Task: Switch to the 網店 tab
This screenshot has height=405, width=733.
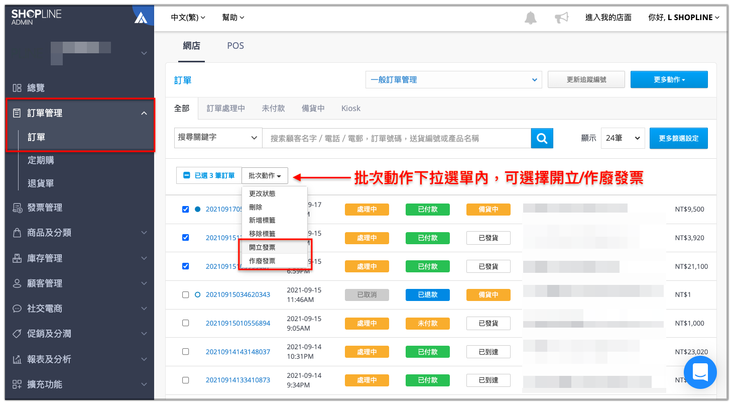Action: [191, 46]
